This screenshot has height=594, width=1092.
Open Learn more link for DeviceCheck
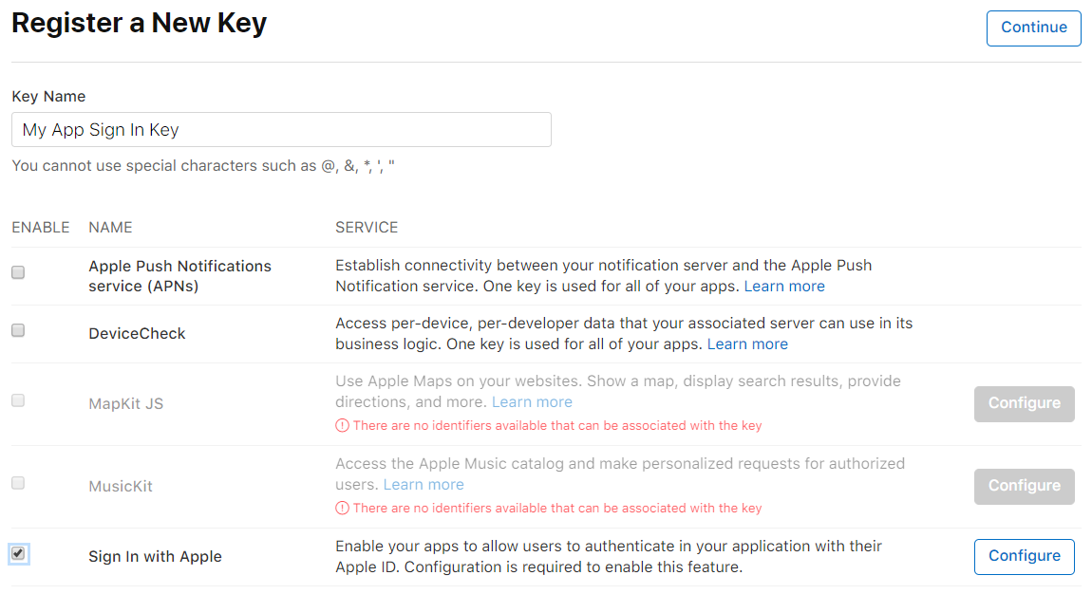coord(747,343)
